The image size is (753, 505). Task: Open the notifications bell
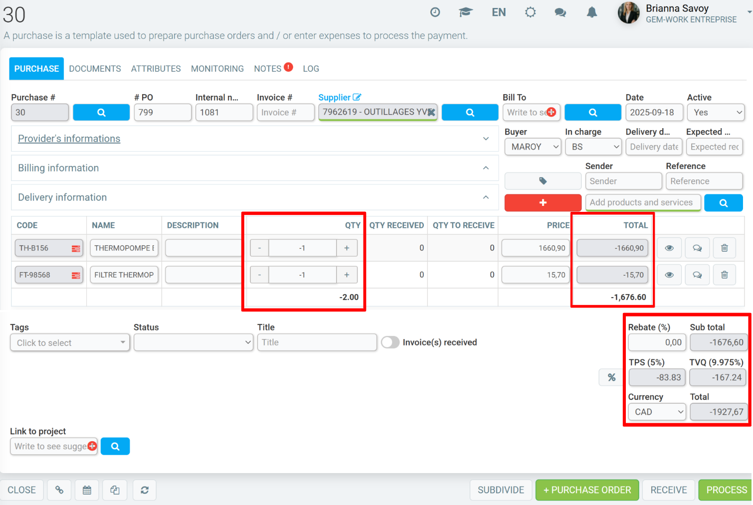pyautogui.click(x=591, y=12)
